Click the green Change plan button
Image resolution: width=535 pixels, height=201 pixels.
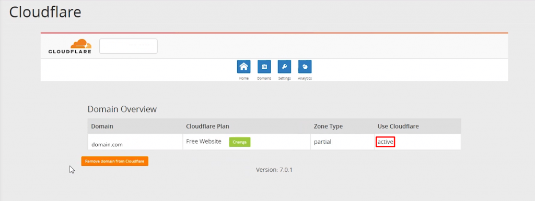pos(239,142)
